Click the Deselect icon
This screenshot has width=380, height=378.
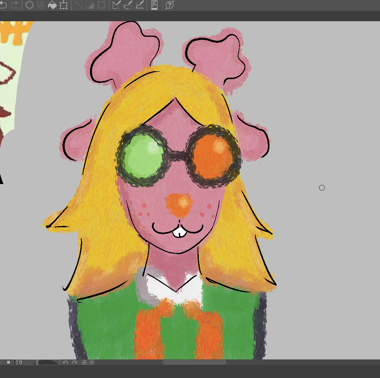coord(78,5)
